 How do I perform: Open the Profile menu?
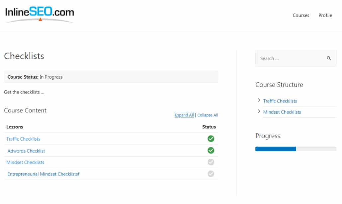325,15
